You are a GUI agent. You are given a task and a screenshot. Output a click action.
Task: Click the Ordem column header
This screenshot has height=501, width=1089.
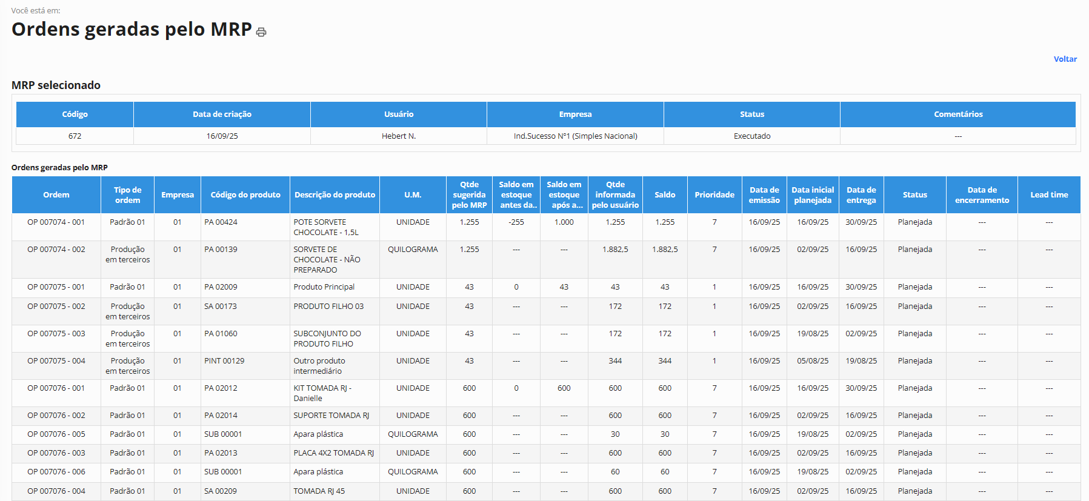coord(56,195)
